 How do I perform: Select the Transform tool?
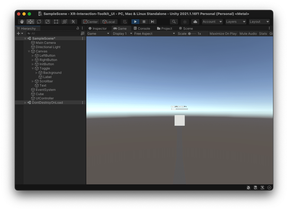click(64, 22)
